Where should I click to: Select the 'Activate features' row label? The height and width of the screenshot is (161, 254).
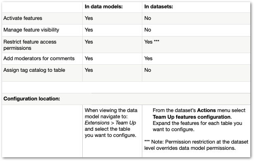click(23, 18)
